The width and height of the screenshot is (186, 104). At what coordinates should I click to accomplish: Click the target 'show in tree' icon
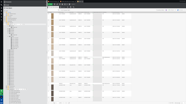click(62, 4)
